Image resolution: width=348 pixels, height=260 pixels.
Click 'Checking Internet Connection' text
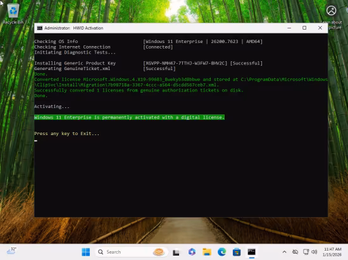point(72,47)
